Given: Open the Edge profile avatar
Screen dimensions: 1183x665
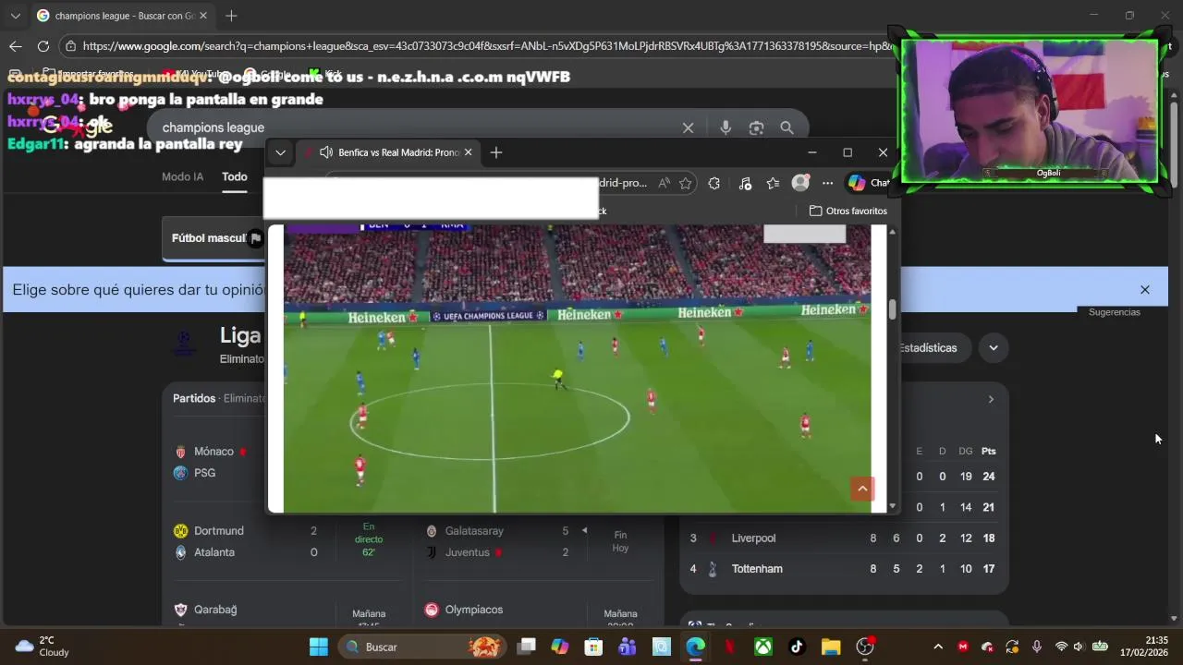Looking at the screenshot, I should pyautogui.click(x=800, y=183).
